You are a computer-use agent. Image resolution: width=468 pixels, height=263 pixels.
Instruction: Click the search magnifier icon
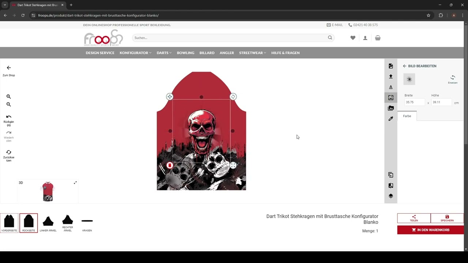330,38
